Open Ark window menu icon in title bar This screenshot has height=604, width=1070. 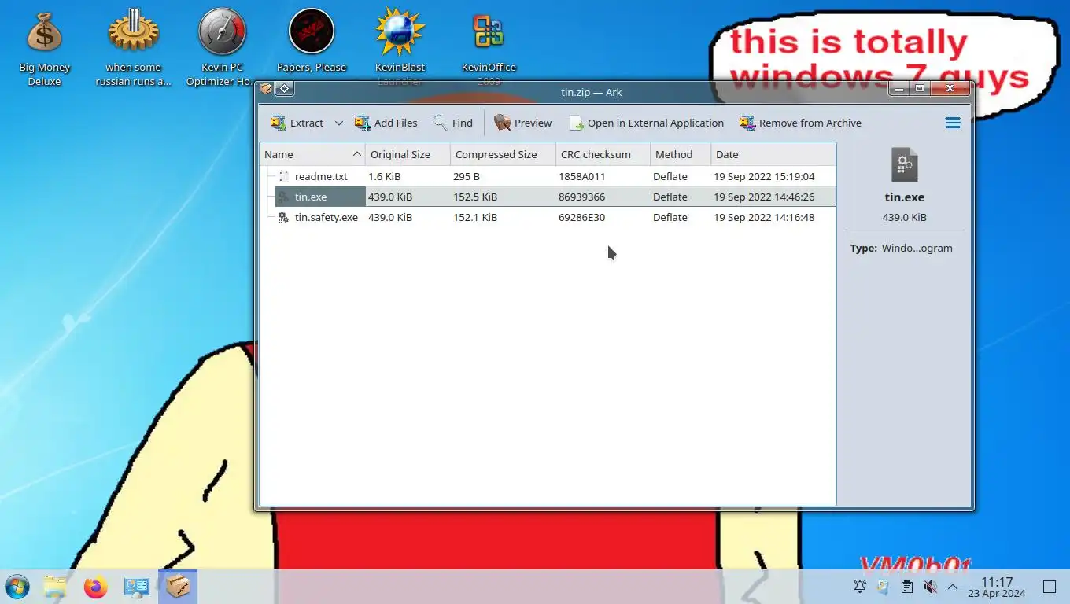[267, 89]
